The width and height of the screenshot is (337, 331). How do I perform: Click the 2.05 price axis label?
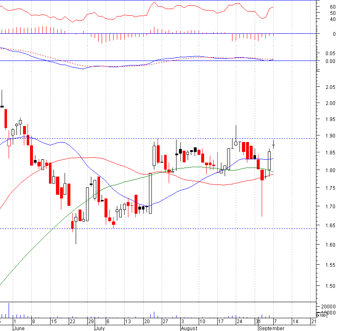330,87
